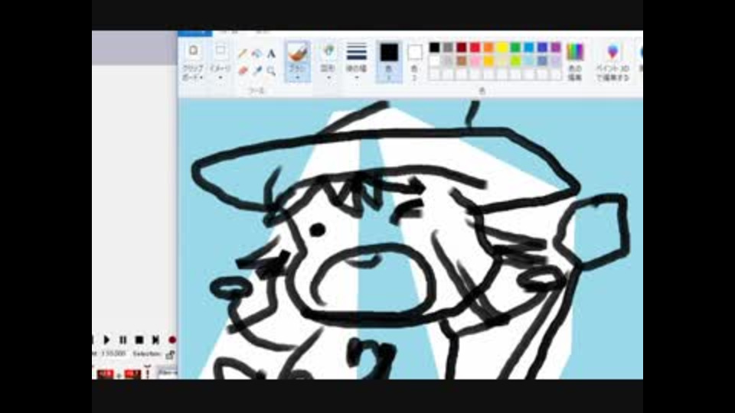735x413 pixels.
Task: Select the Pencil tool in Paint
Action: (243, 54)
